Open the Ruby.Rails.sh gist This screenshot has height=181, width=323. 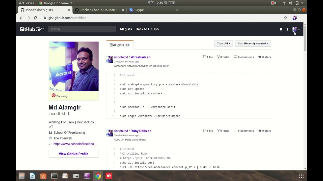click(141, 131)
